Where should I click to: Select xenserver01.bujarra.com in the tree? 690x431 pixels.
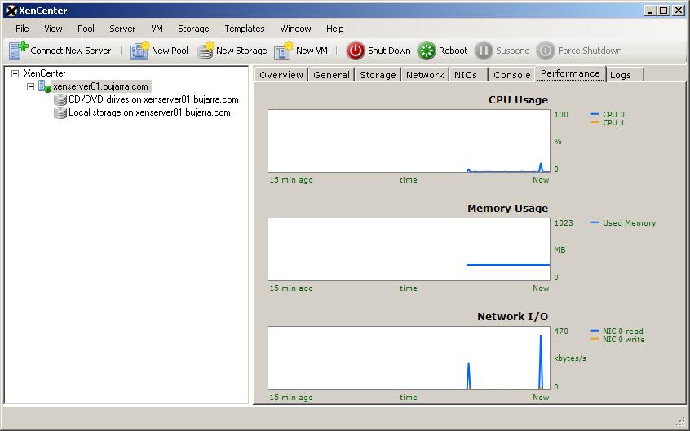pyautogui.click(x=101, y=86)
